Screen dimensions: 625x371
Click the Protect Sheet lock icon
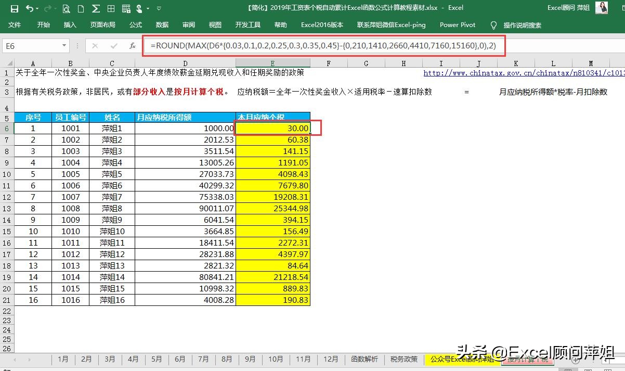125,8
